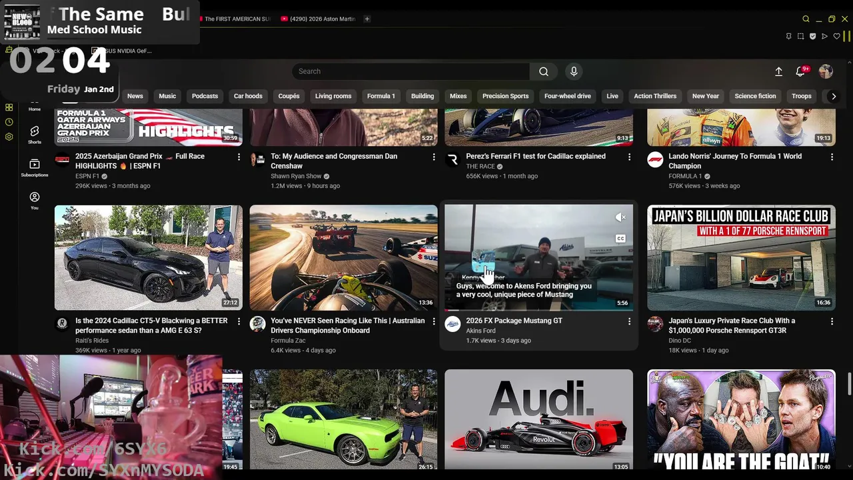
Task: Bookmark the page with the heart icon
Action: click(836, 36)
